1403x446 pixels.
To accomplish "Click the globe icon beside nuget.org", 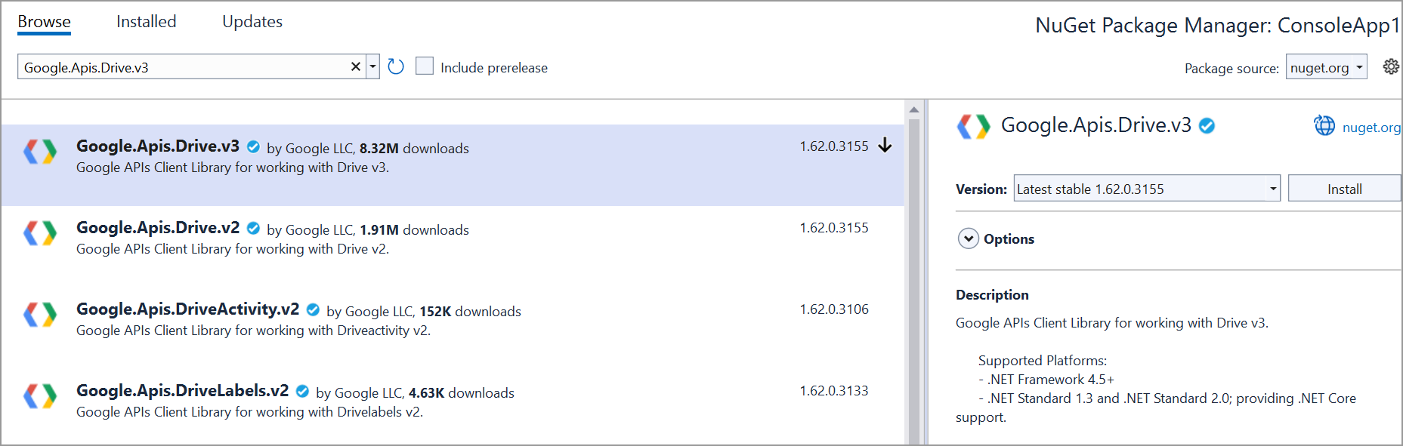I will (1324, 127).
